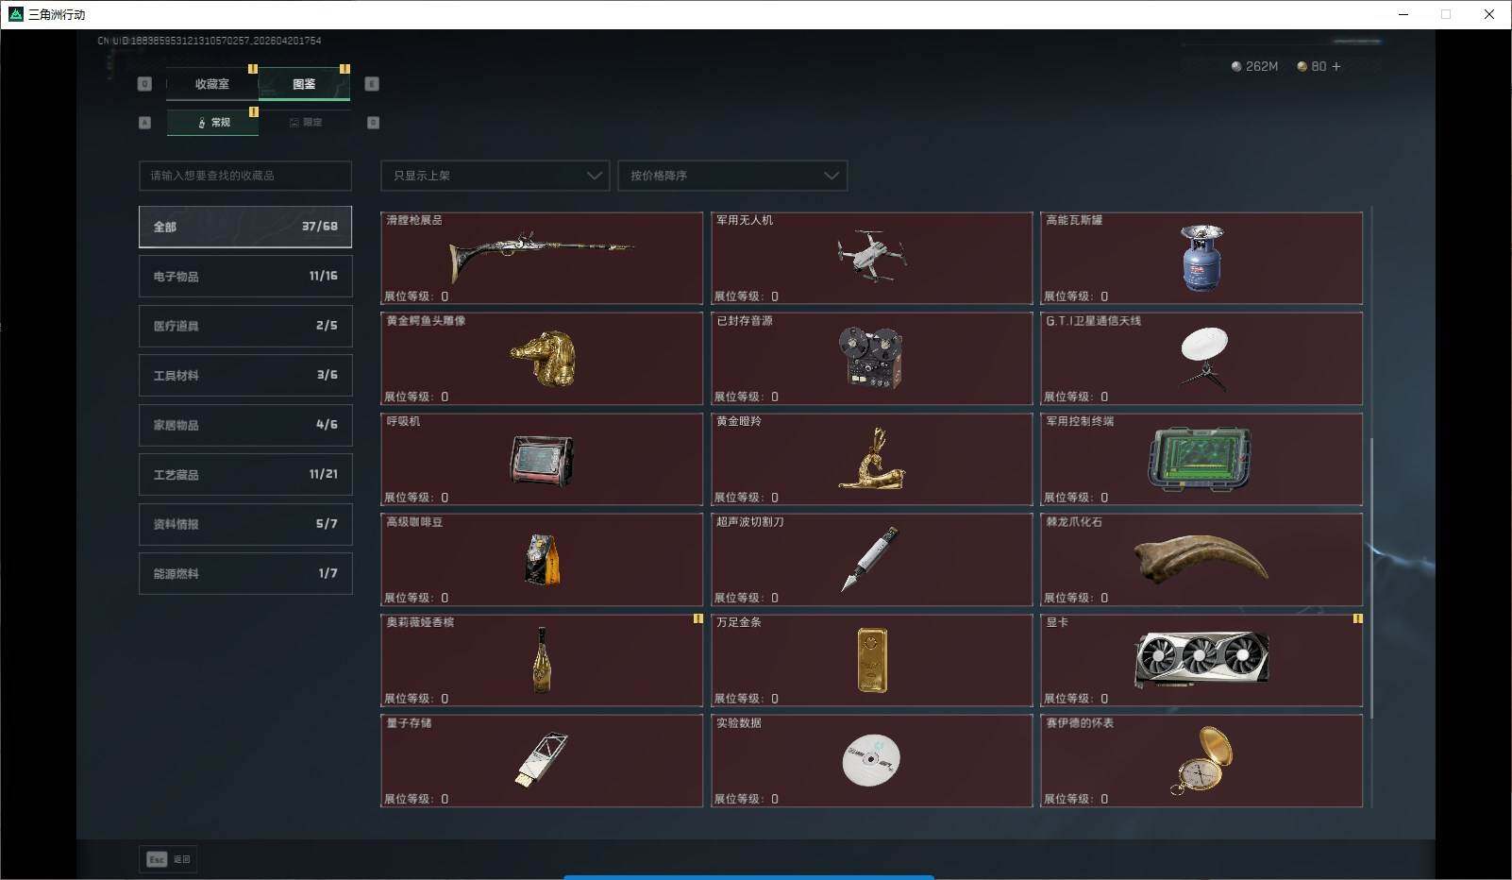This screenshot has height=880, width=1512.
Task: Select the 奥莉薇娅香槟 champagne bottle image
Action: (x=542, y=659)
